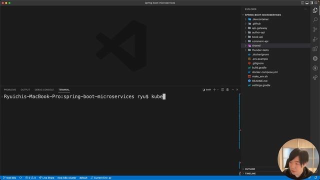Change the default namespace in status bar
Image resolution: width=320 pixels, height=180 pixels.
(x=83, y=178)
